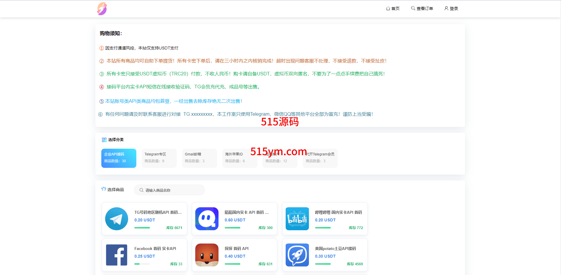Image resolution: width=561 pixels, height=275 pixels.
Task: Open 查看订单 in the top navigation
Action: coord(422,9)
